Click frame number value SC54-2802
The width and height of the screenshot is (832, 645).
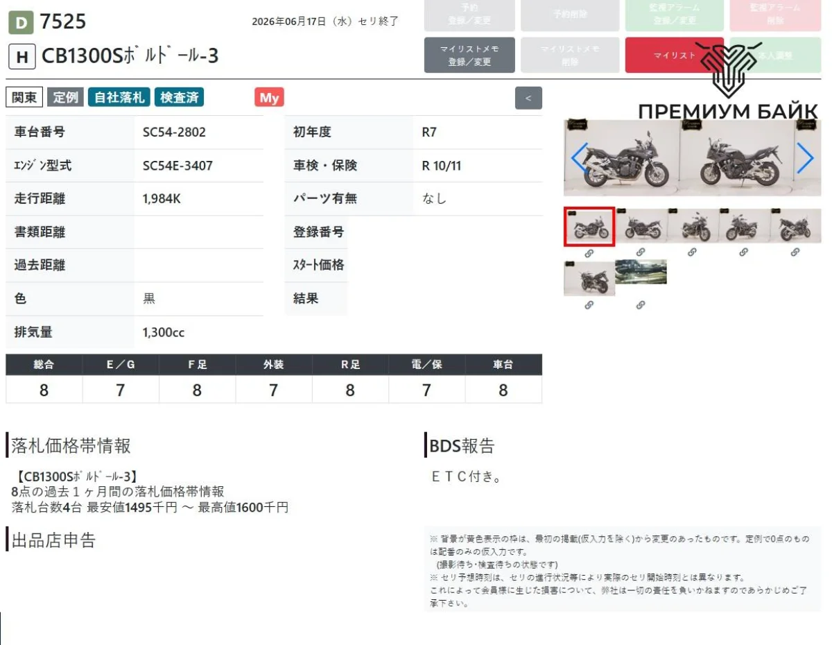[x=174, y=132]
